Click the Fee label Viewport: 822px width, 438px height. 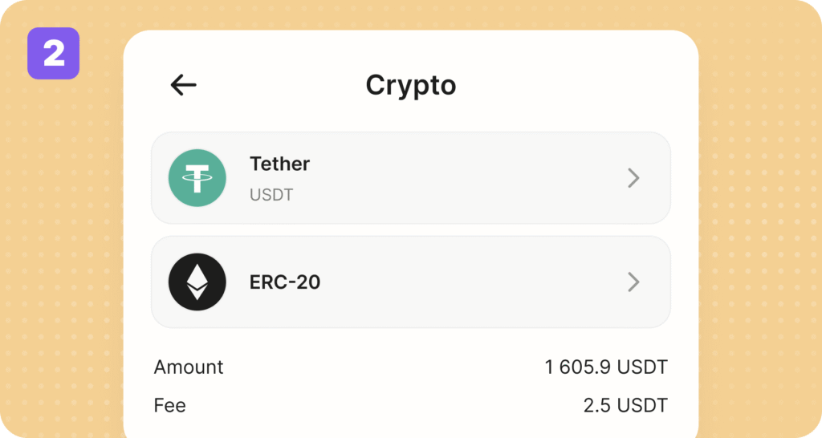point(170,405)
